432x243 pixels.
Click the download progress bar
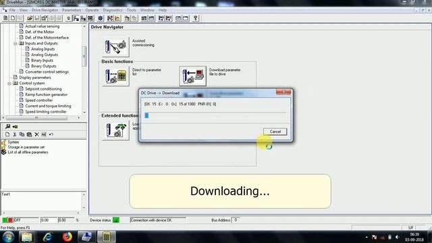(x=215, y=115)
